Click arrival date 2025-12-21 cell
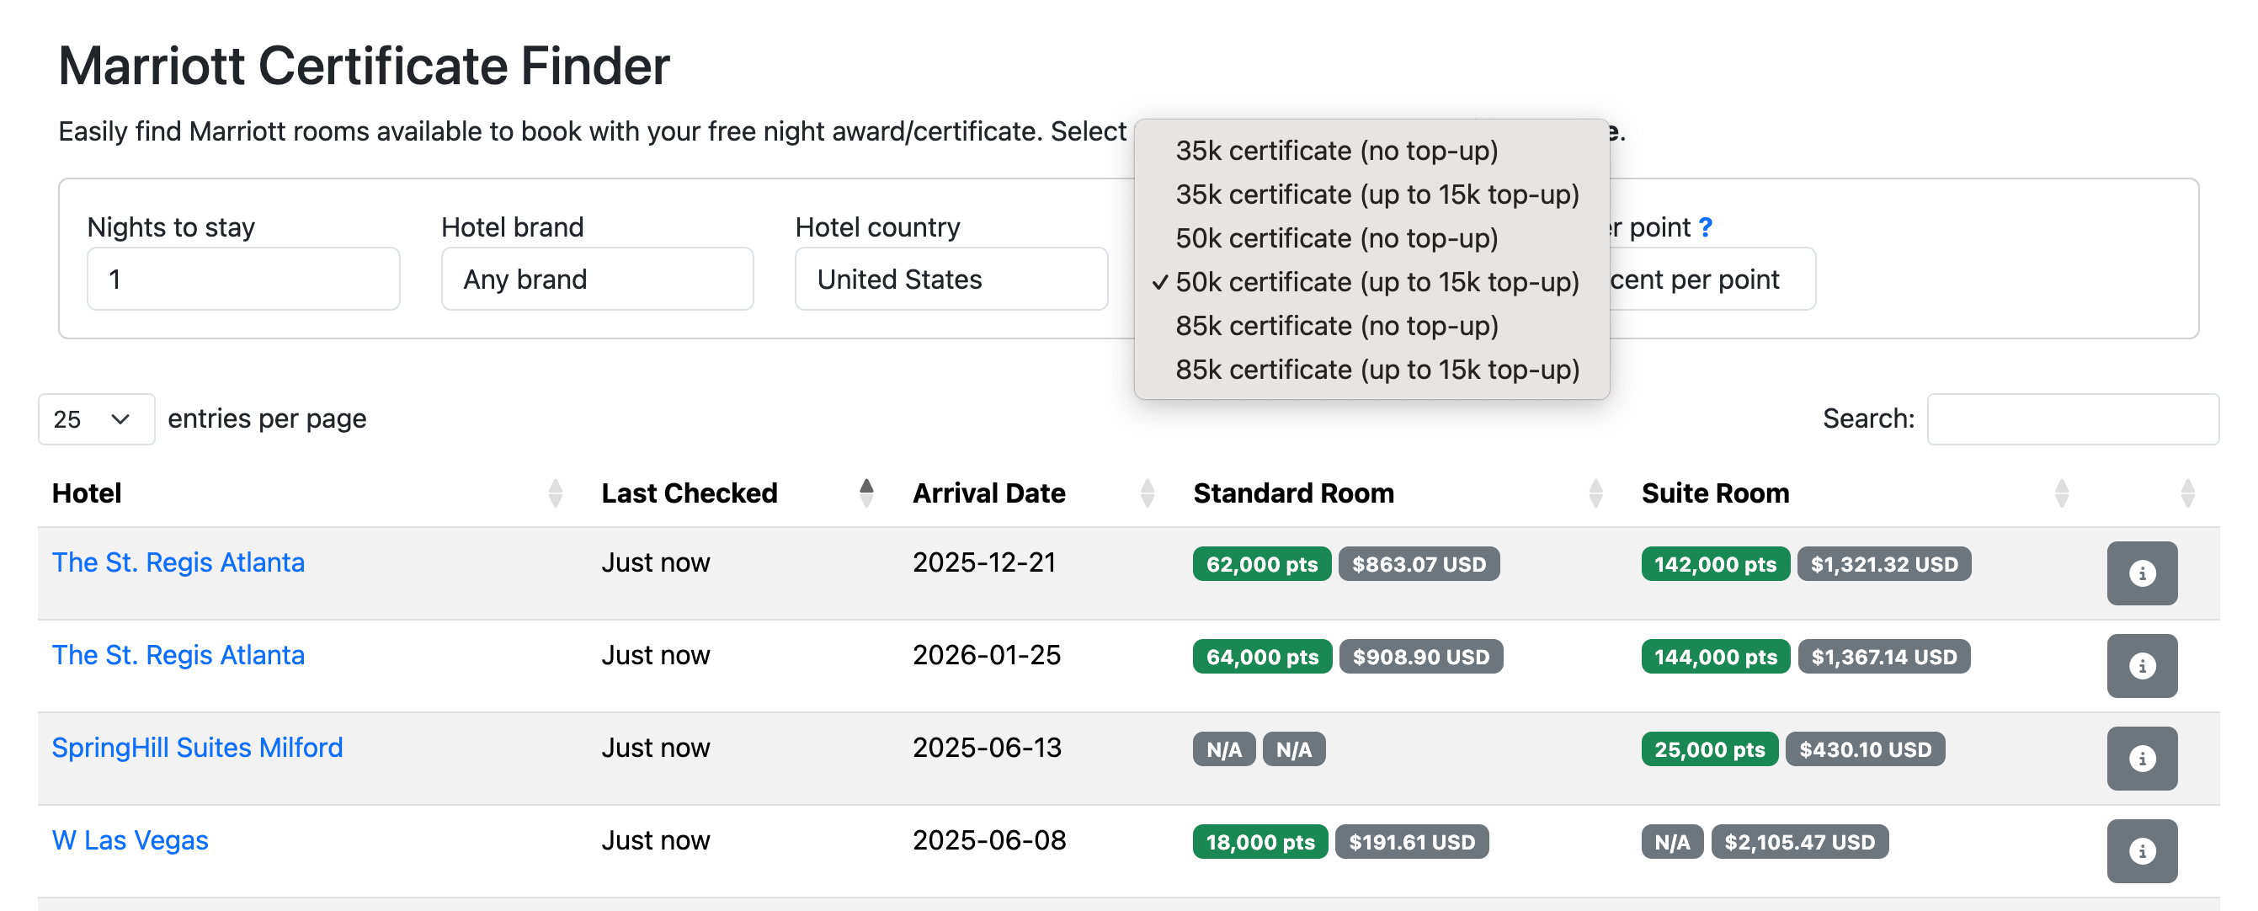2258x911 pixels. point(983,562)
